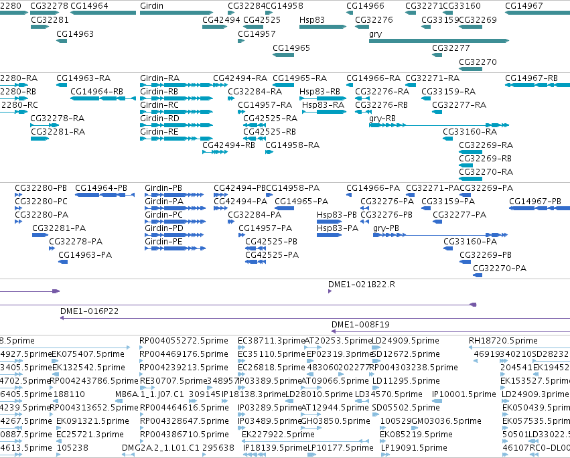Click the Girdin-PB protein label
Viewport: 570px width, 458px height.
point(163,188)
